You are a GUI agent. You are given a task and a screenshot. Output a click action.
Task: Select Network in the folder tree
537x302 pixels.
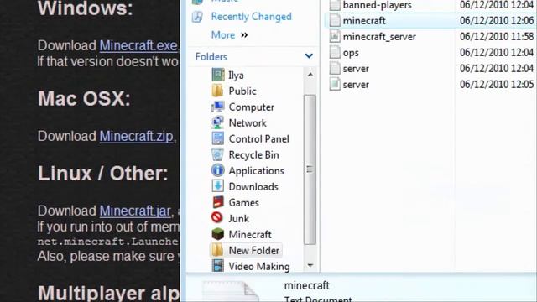pyautogui.click(x=248, y=123)
